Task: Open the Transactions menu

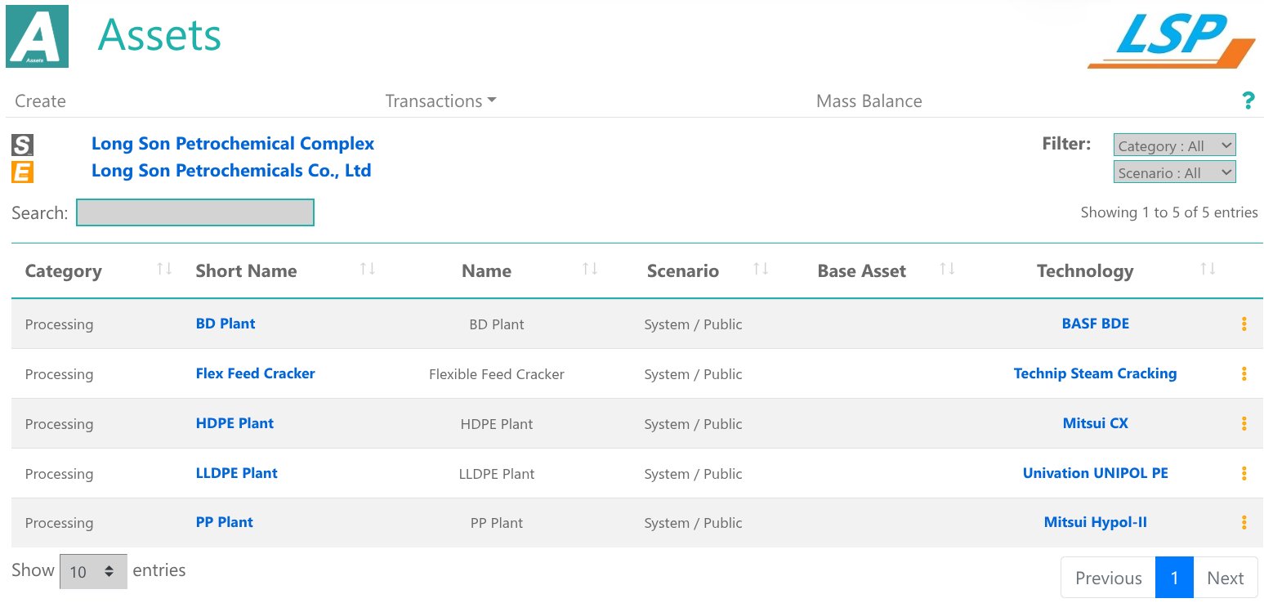Action: click(440, 101)
